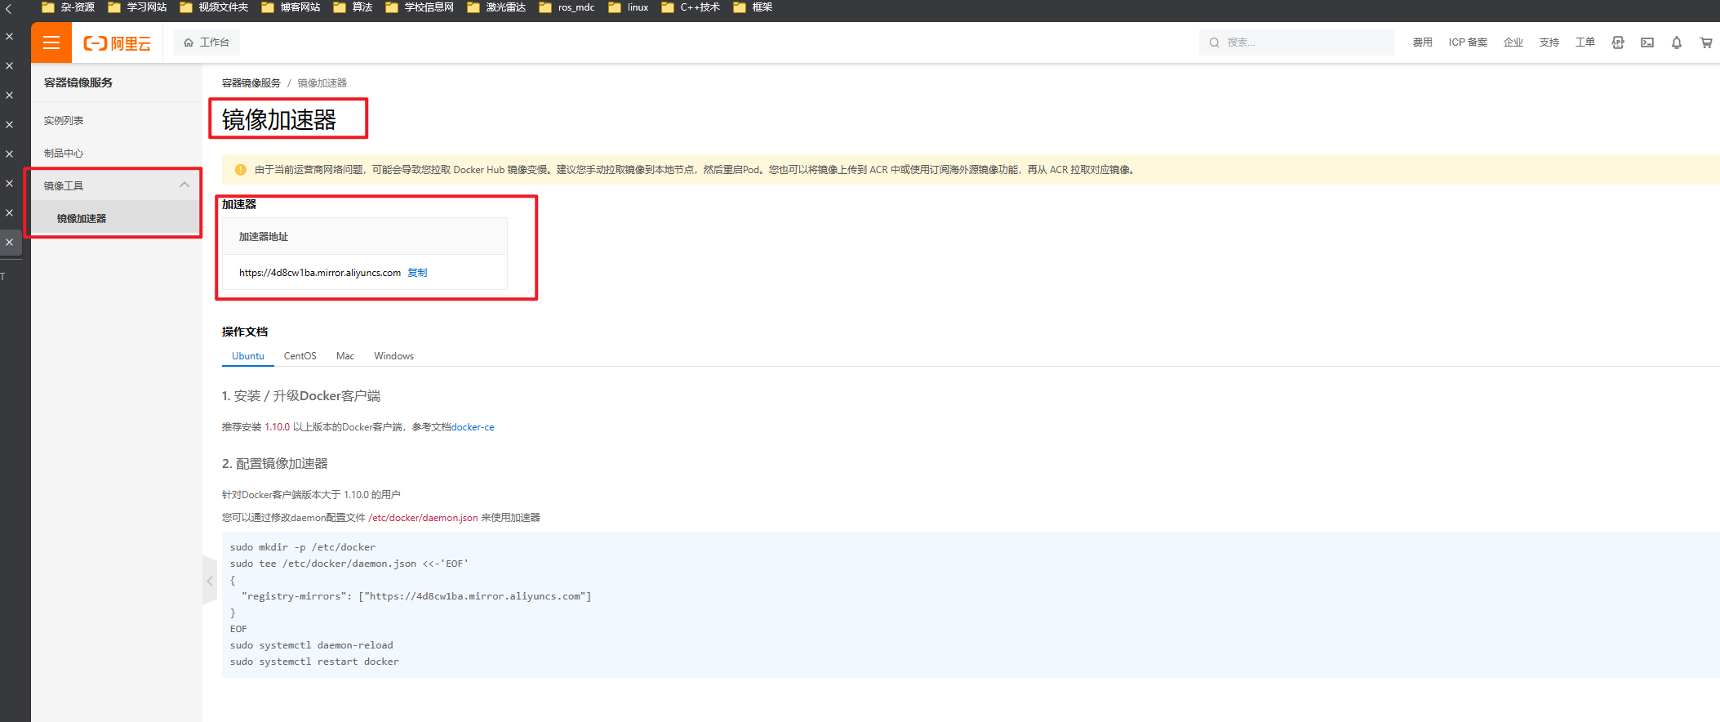Click the sudo mkdir -p /etc/docker line
This screenshot has width=1720, height=722.
(x=303, y=547)
